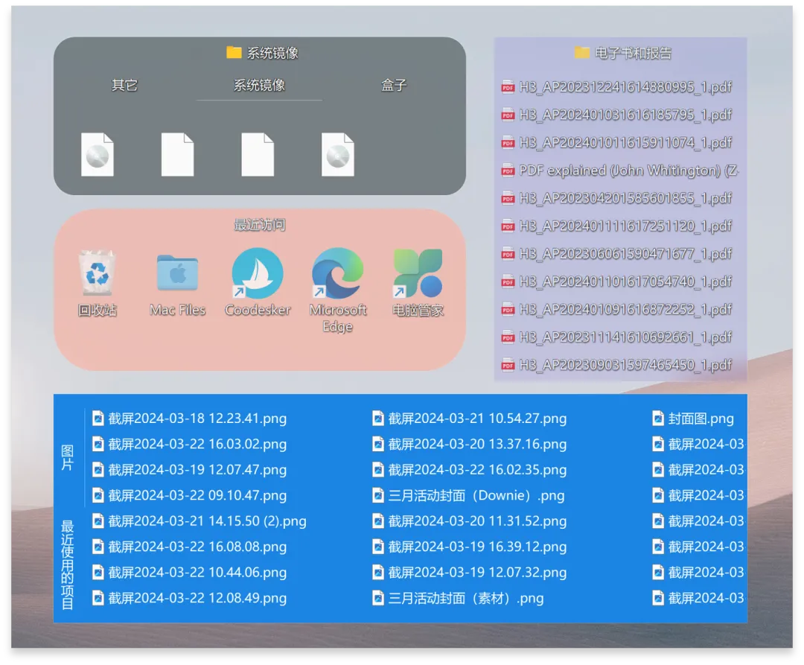Switch to the 其它 tab
The height and width of the screenshot is (665, 804).
124,86
